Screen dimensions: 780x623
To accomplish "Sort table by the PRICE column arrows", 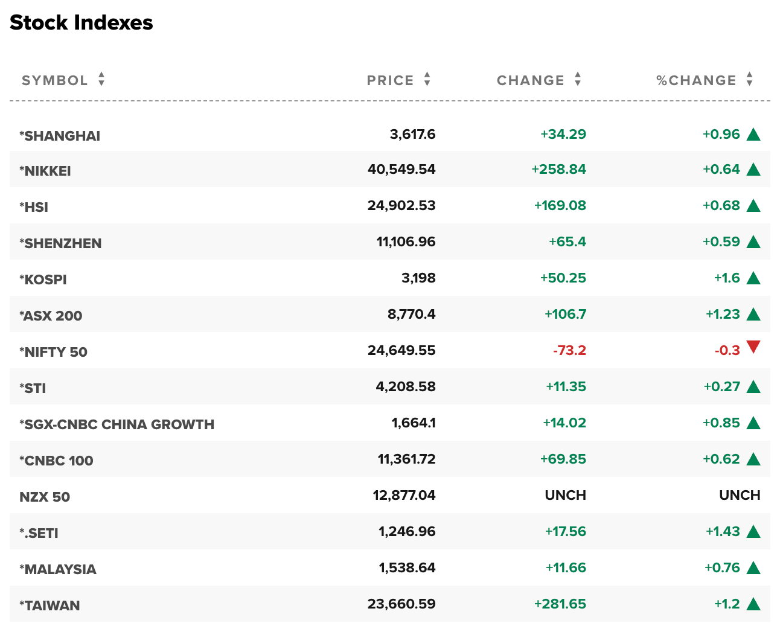I will click(x=427, y=79).
